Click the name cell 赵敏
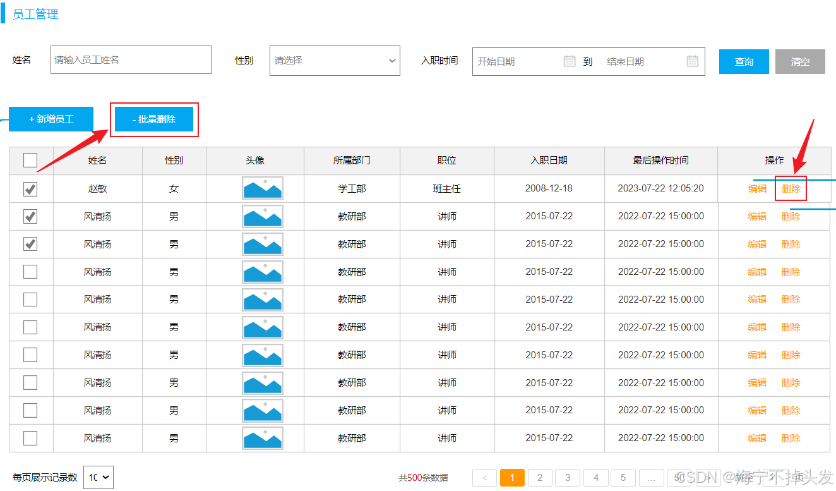This screenshot has height=491, width=836. coord(98,188)
